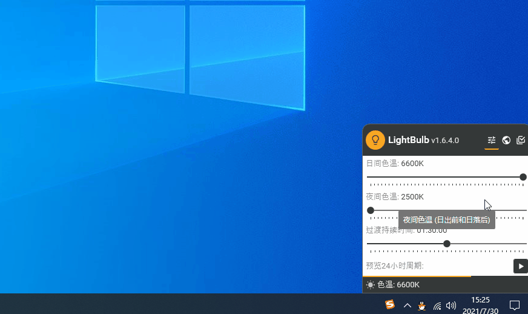528x314 pixels.
Task: Play the 24-hour cycle preview
Action: click(x=520, y=266)
